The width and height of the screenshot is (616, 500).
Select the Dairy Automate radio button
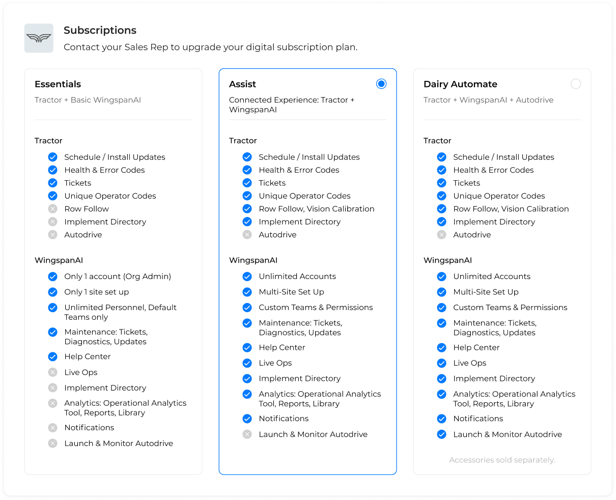coord(576,84)
